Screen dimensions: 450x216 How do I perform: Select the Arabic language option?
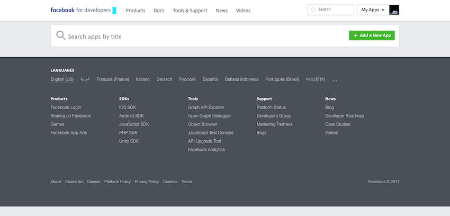coord(85,79)
